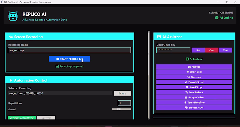Click the REPLICO AI title text
Image resolution: width=240 pixels, height=127 pixels.
(34, 14)
